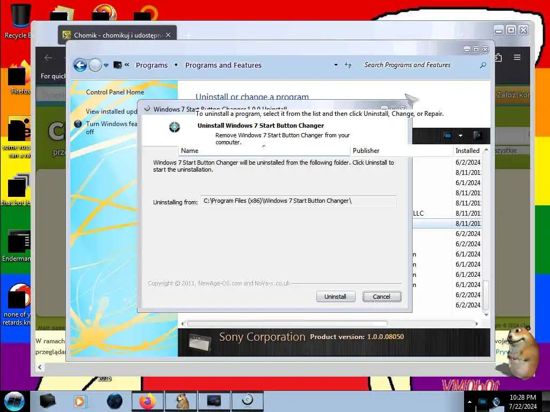Open the hamster app taskbar icon
The height and width of the screenshot is (412, 550).
182,401
